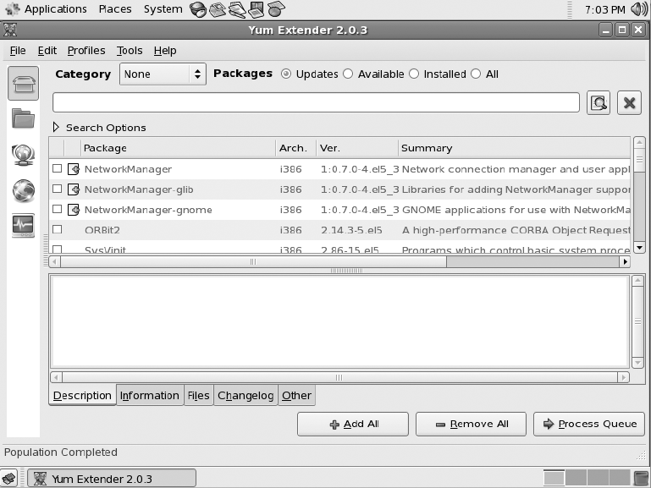Click the package list horizontal scrollbar thumb
Image resolution: width=651 pixels, height=488 pixels.
(253, 261)
